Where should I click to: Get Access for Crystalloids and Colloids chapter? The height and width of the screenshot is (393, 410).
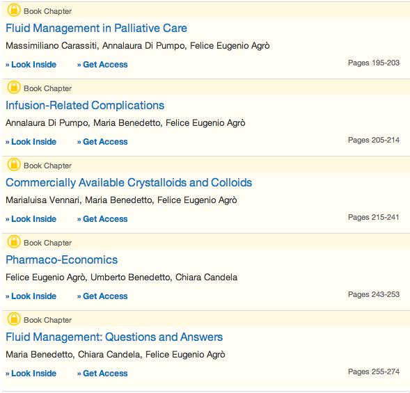tap(102, 219)
